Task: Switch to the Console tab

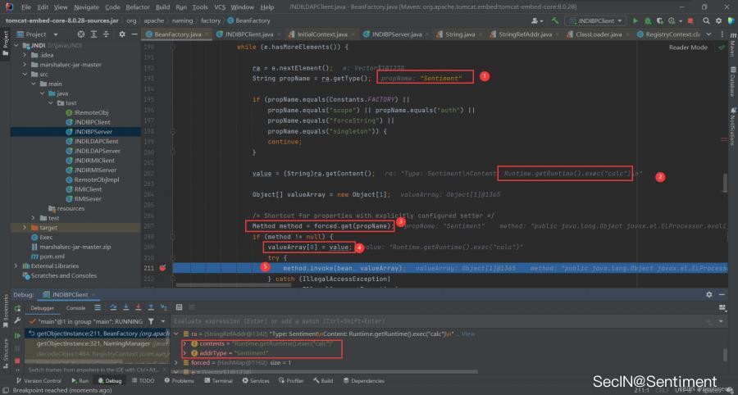Action: point(75,308)
